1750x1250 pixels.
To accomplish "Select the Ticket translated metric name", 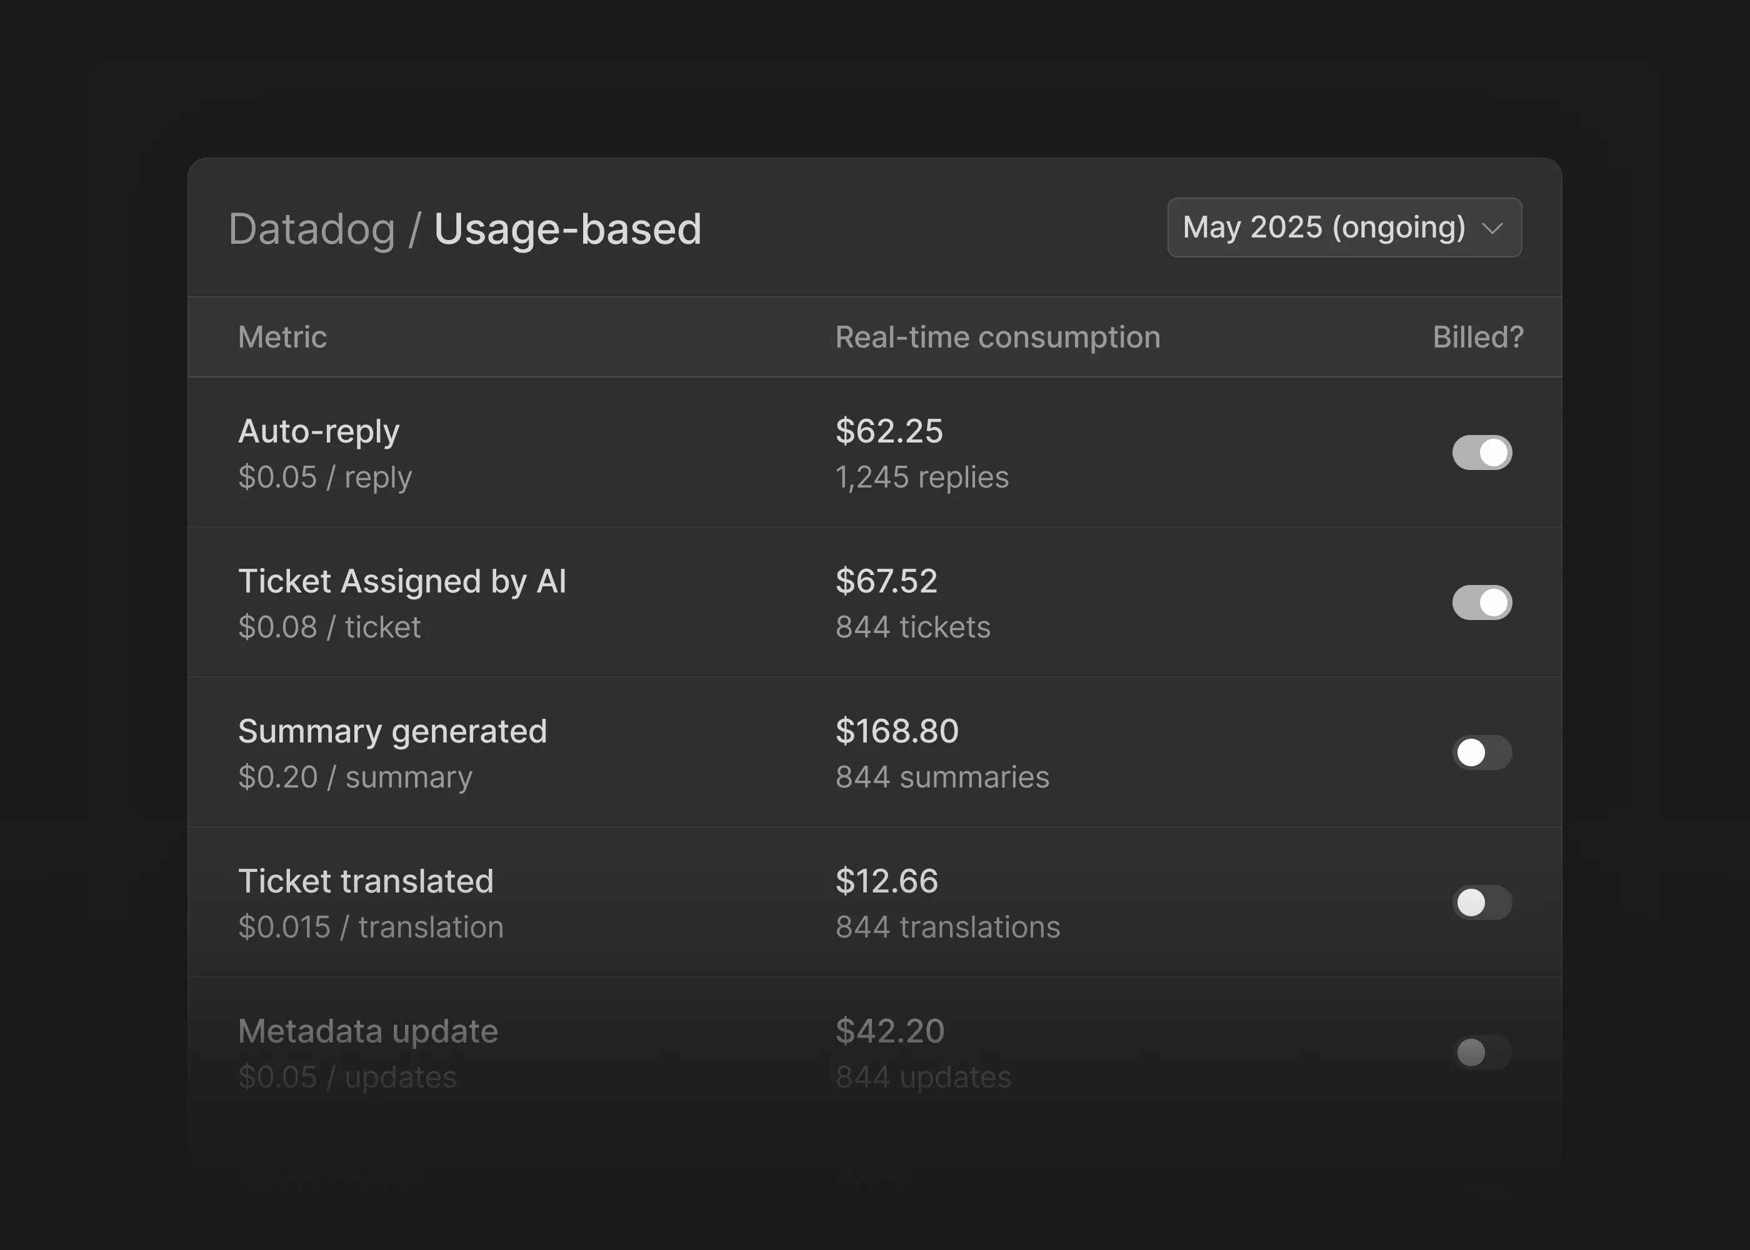I will coord(366,881).
